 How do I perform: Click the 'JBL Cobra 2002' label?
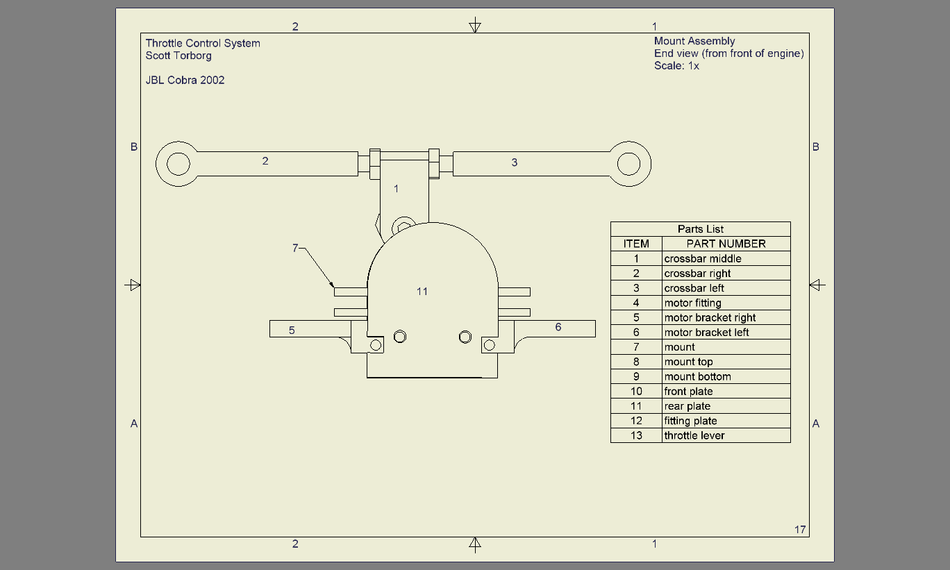click(x=185, y=80)
